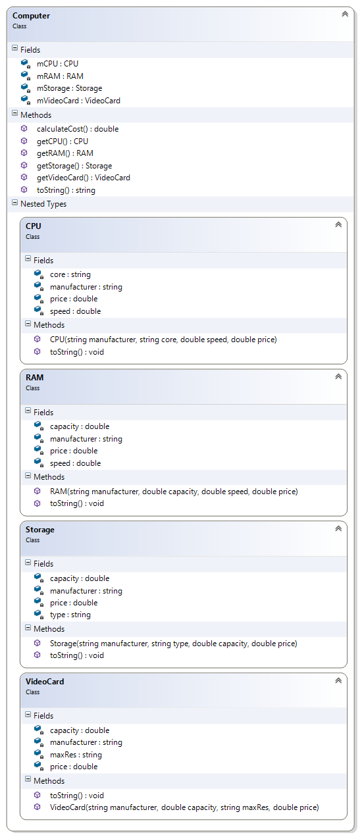Click the method icon of the Storage constructor
The height and width of the screenshot is (837, 360).
pos(38,643)
